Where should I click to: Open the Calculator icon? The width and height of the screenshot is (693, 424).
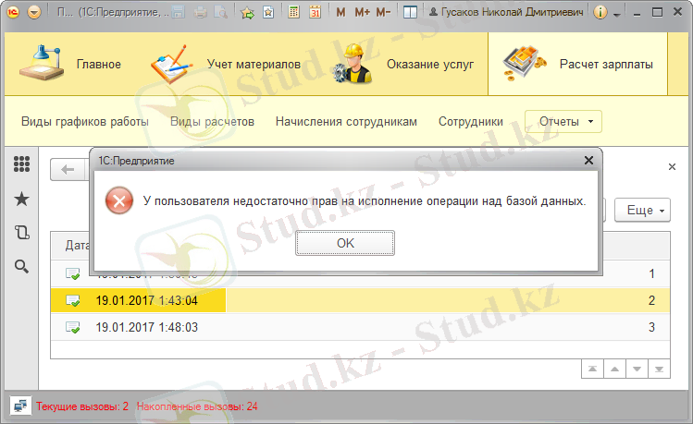click(293, 12)
